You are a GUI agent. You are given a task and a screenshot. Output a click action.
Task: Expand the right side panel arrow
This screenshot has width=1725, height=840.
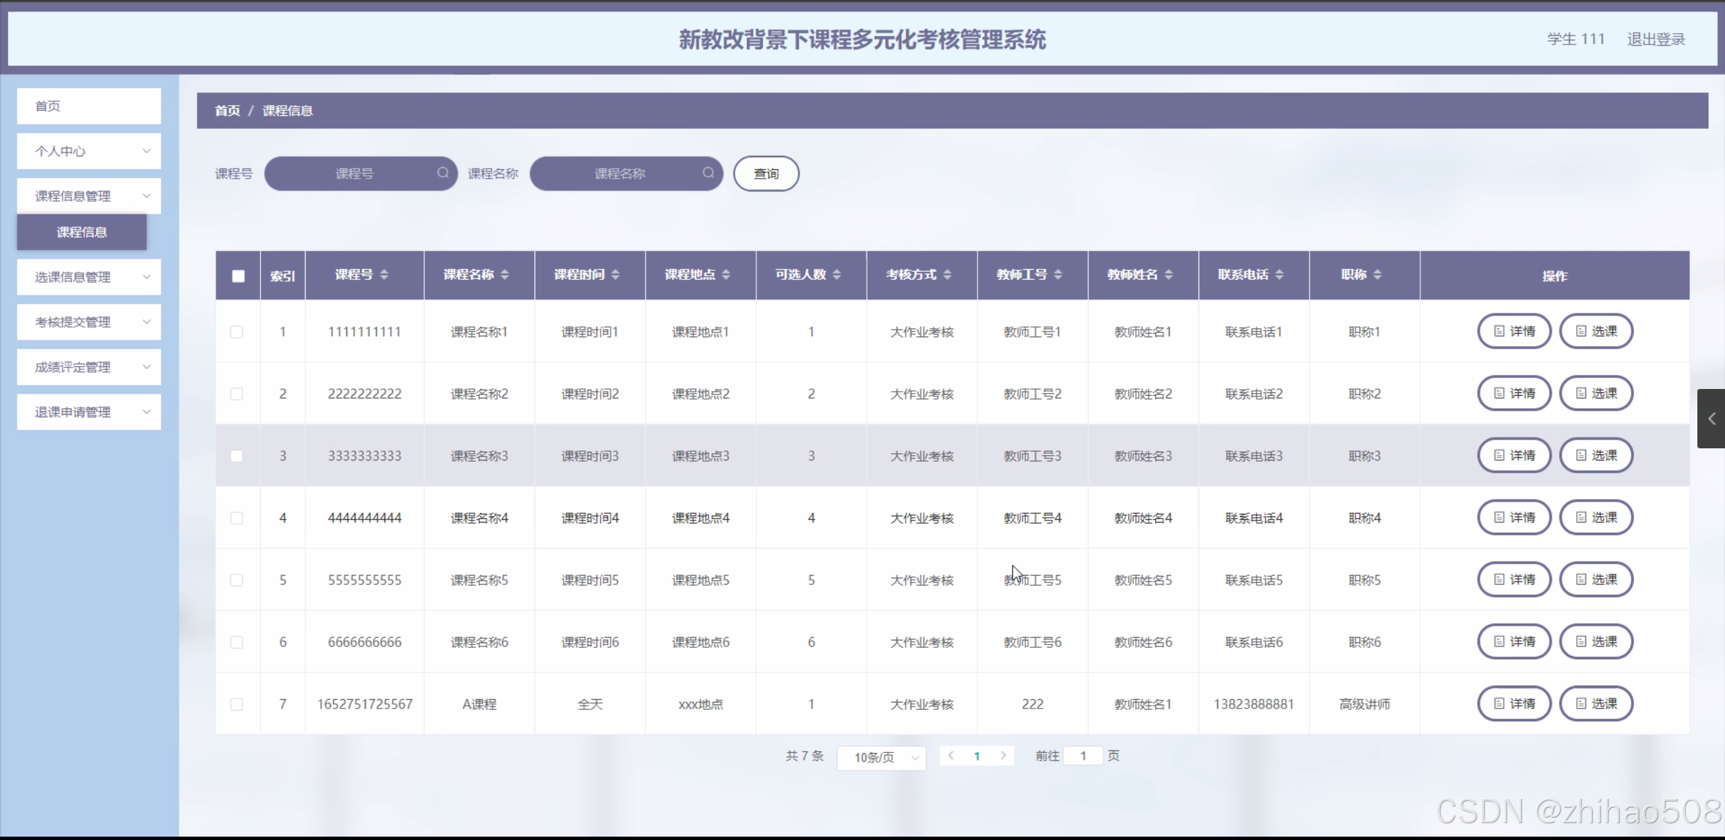[x=1711, y=419]
